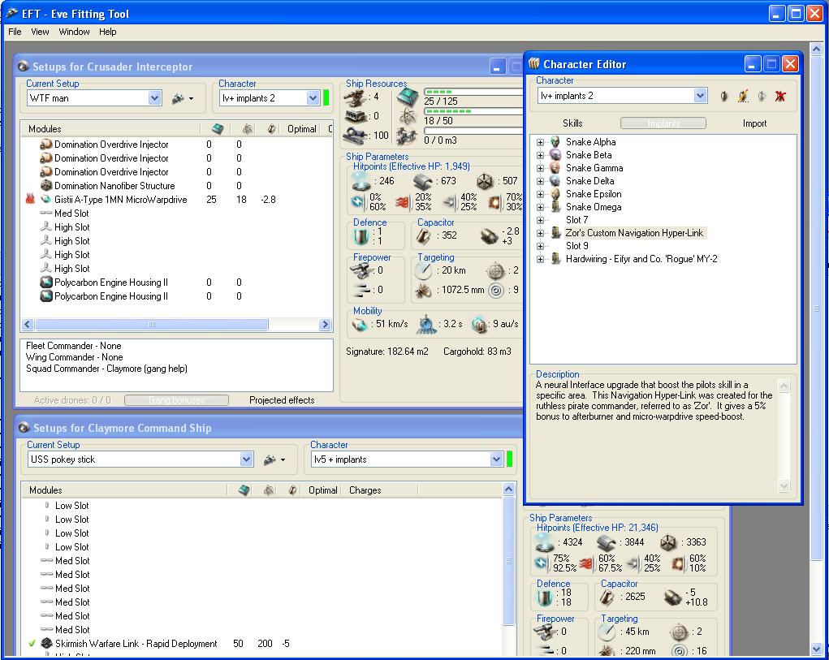Screen dimensions: 829x660
Task: Toggle Skirmish Warfare Link active checkmark
Action: [32, 644]
